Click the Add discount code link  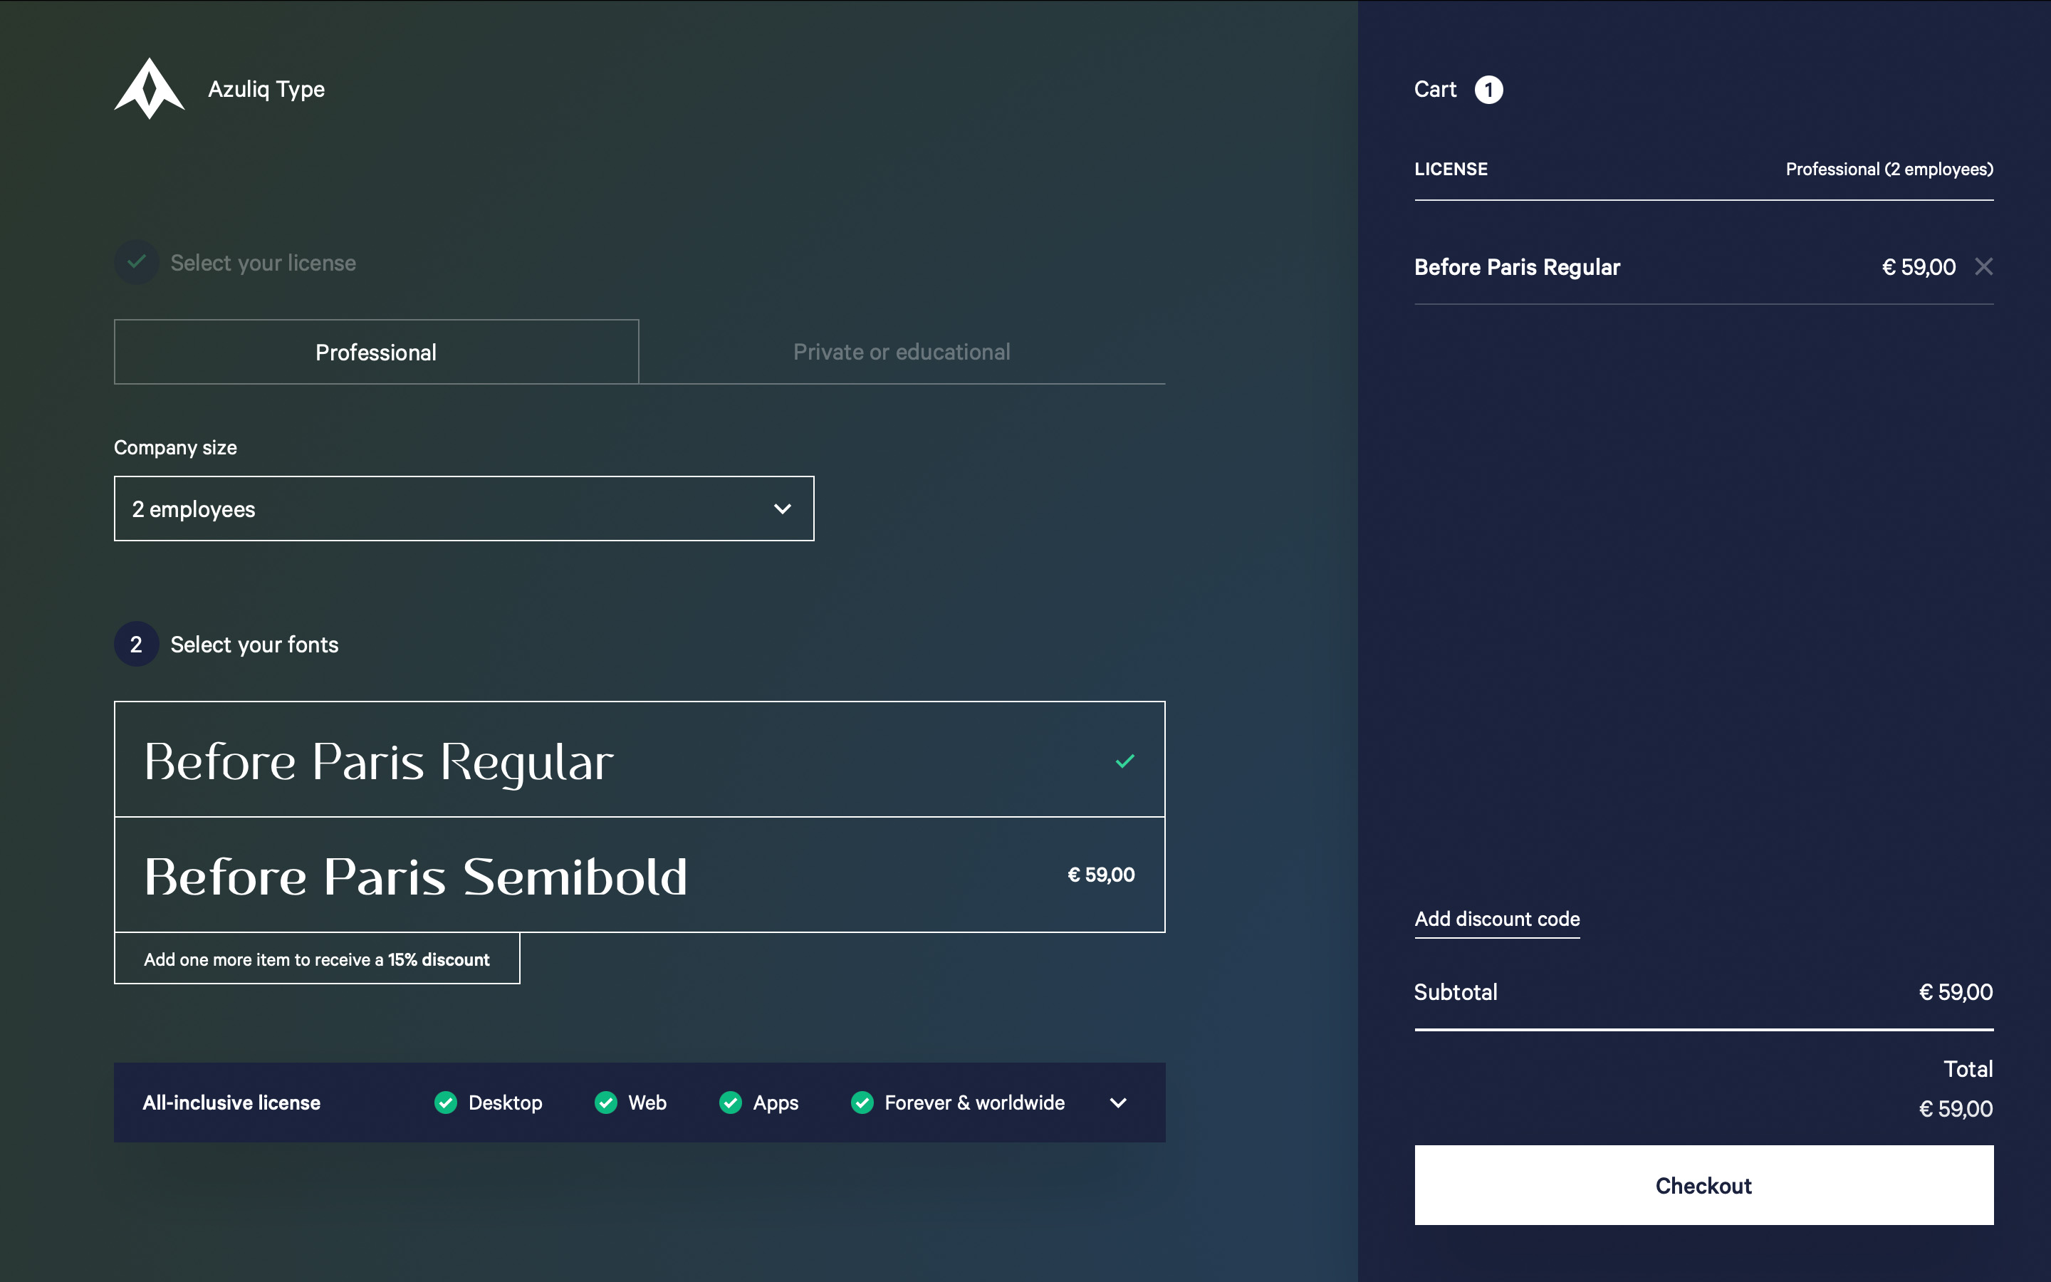[x=1497, y=919]
